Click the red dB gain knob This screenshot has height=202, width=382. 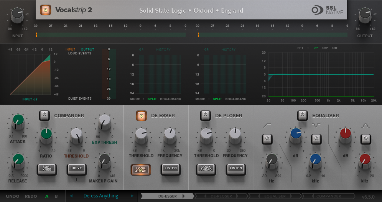[x=346, y=136]
